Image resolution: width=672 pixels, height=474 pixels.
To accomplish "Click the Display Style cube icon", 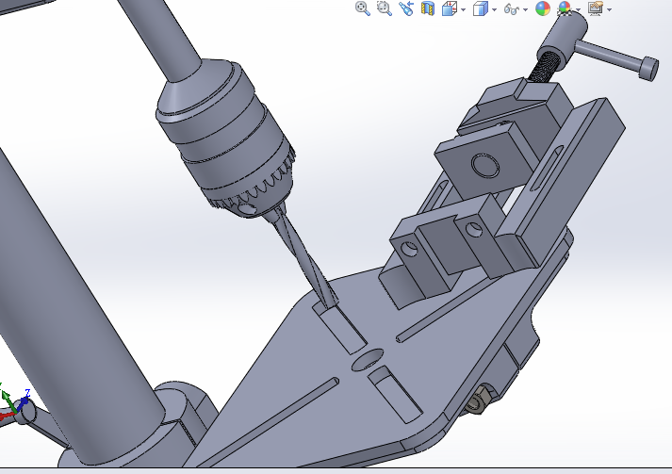I will pyautogui.click(x=480, y=8).
